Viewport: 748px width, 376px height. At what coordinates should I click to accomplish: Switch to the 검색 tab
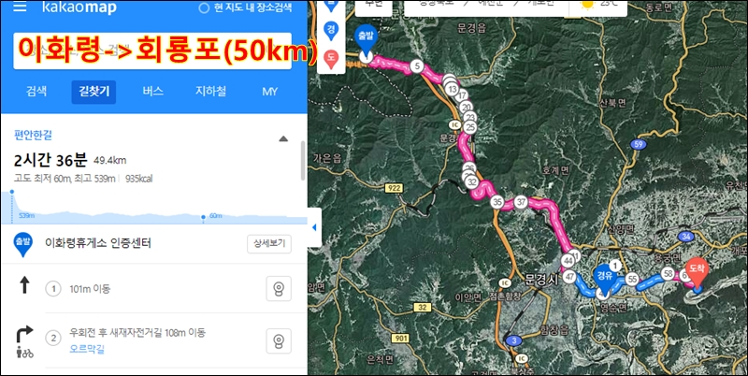[36, 92]
